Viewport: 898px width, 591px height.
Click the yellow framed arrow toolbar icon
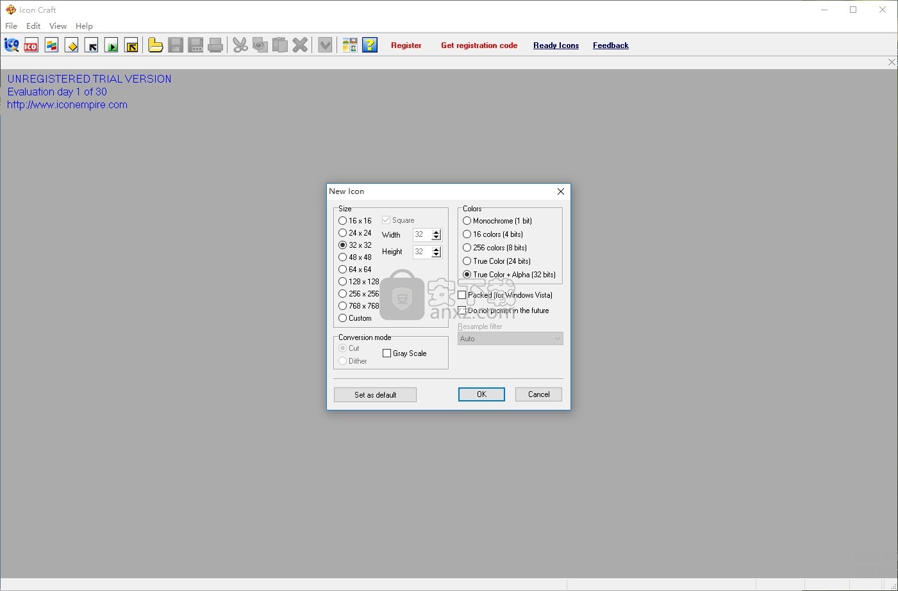pyautogui.click(x=131, y=45)
